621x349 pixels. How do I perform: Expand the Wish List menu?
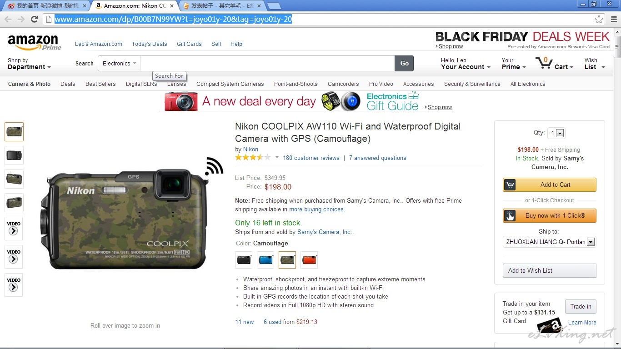click(595, 64)
